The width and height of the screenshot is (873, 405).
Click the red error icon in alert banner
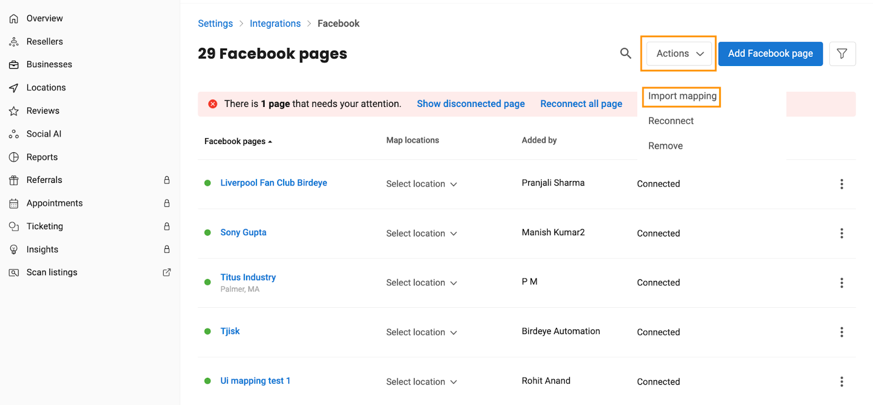click(x=213, y=104)
